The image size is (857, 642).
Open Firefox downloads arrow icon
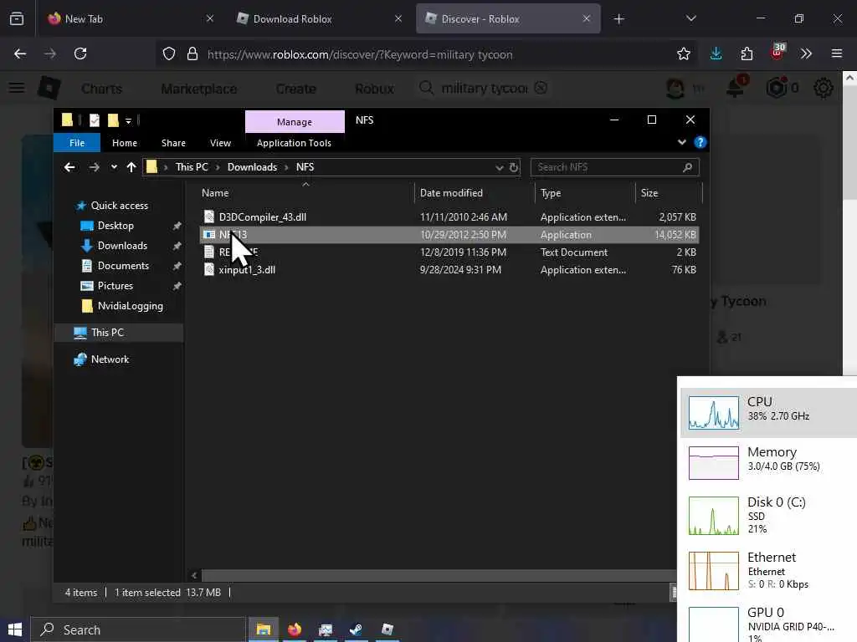(716, 53)
